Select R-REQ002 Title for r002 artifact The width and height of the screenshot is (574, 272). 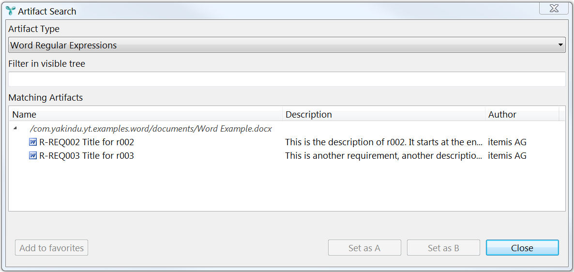coord(87,142)
